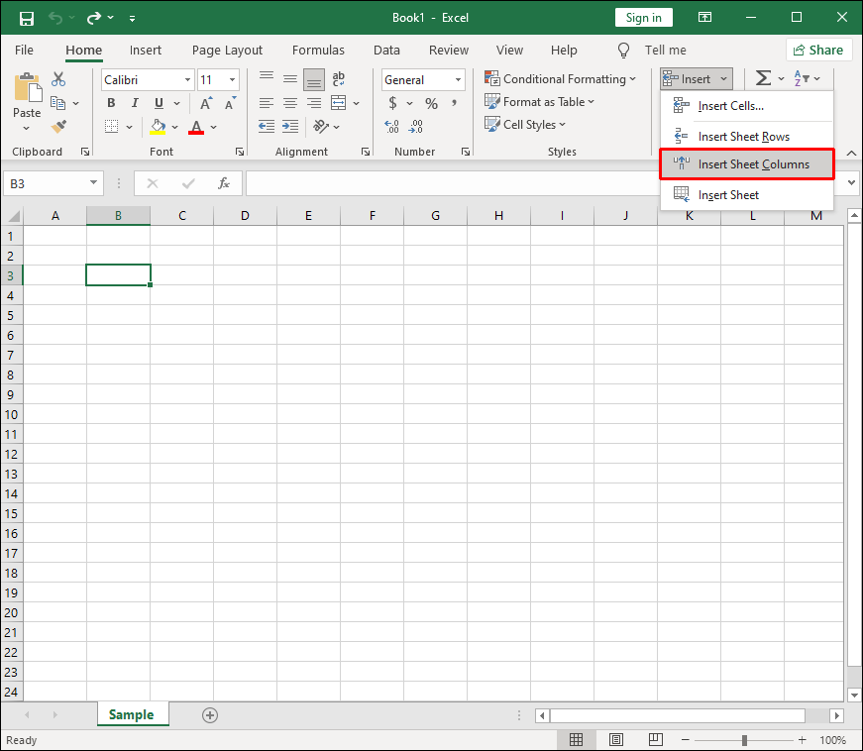
Task: Switch to Normal view in status bar
Action: click(577, 740)
